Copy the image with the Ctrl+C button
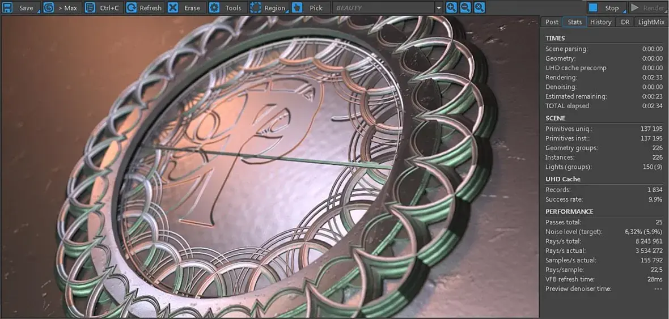Screen dimensions: 669x319 click(x=103, y=8)
